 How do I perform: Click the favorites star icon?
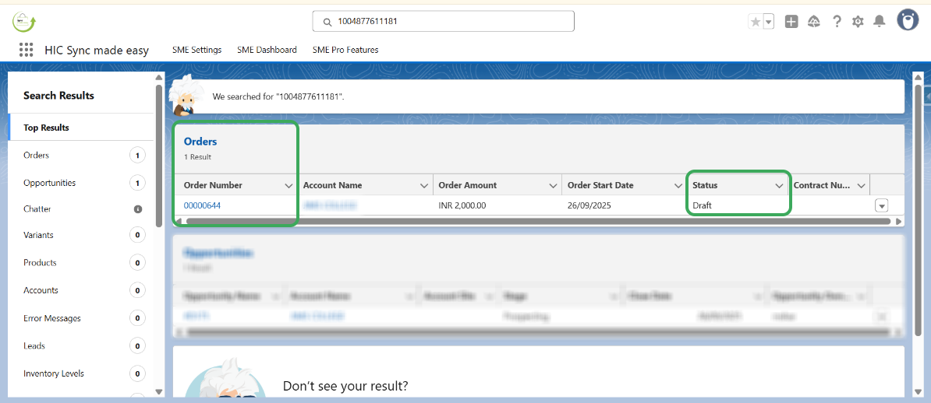point(756,22)
